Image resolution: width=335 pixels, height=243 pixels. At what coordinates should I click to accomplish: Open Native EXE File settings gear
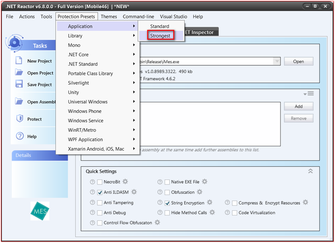coord(205,181)
